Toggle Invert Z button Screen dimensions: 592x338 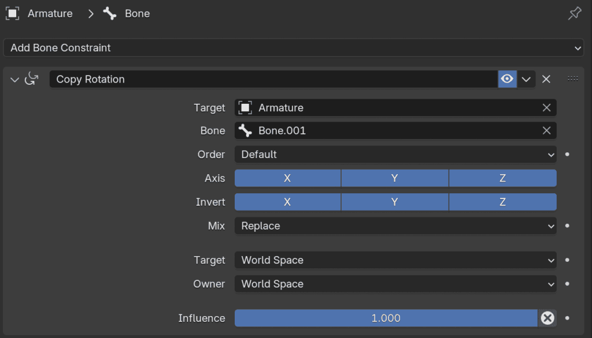click(x=502, y=202)
